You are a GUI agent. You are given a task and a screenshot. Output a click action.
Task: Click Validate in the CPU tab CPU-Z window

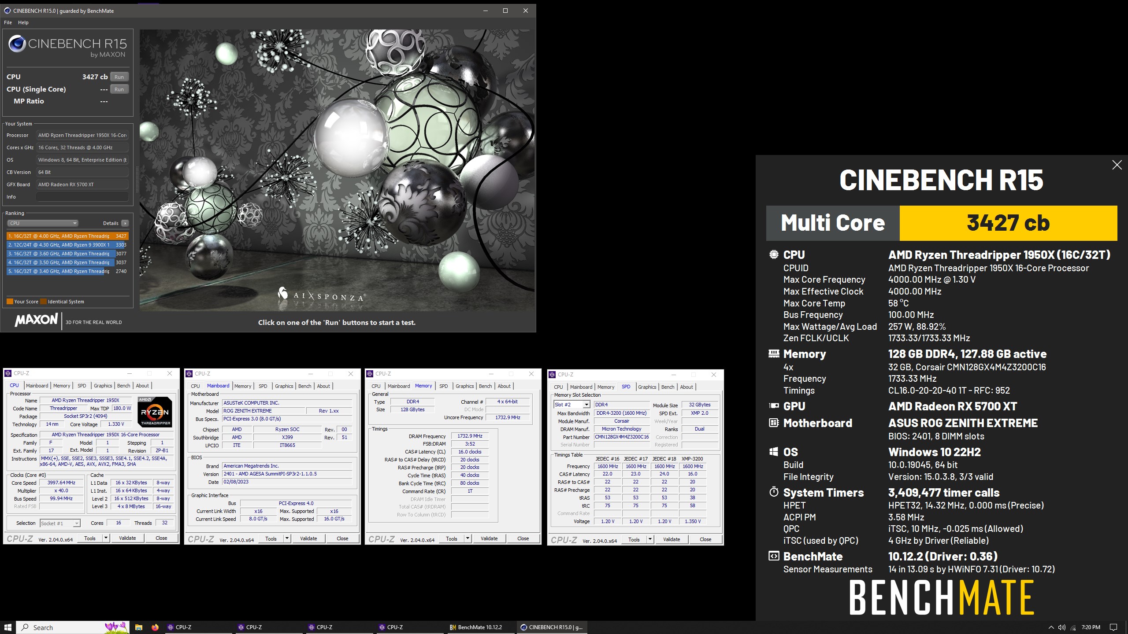[x=127, y=538]
